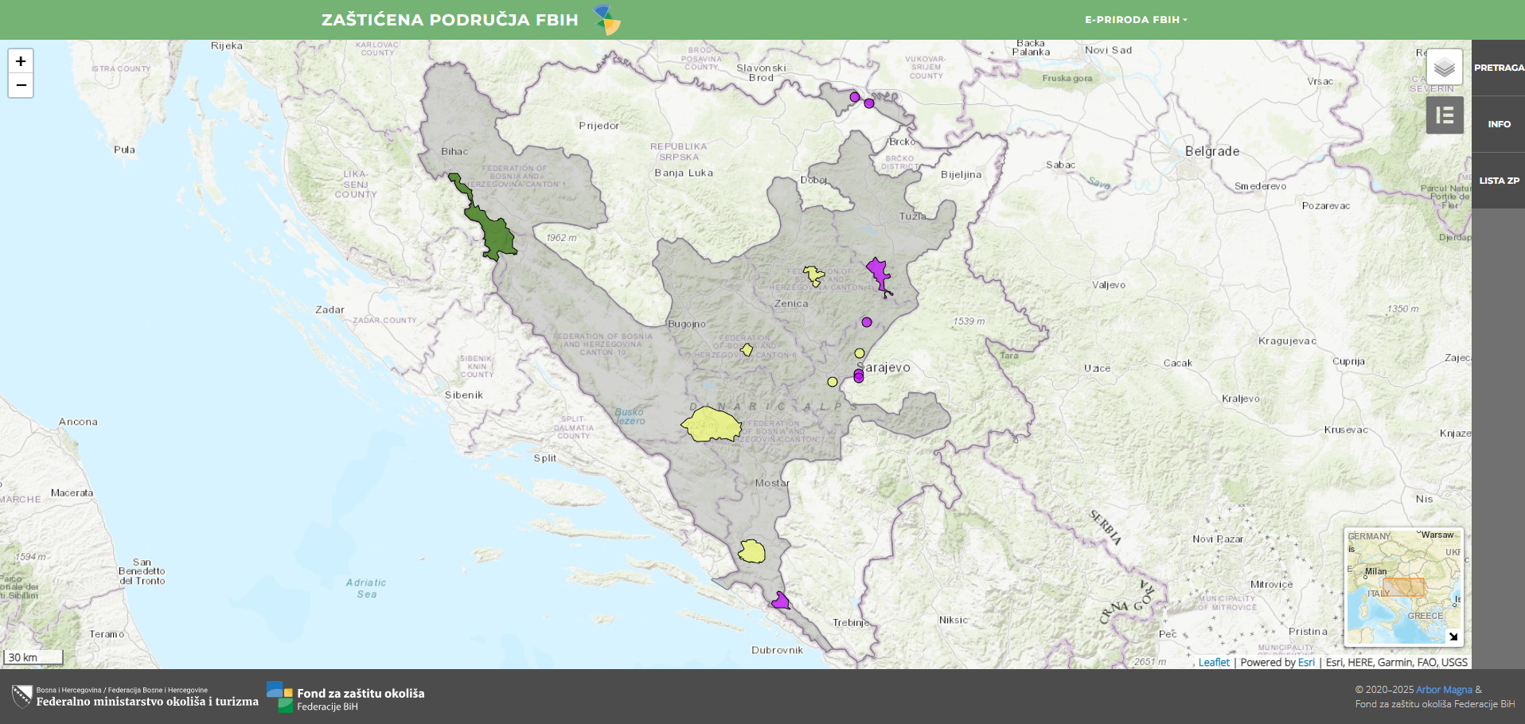
Task: Switch to the PRETRAGA sidebar tab
Action: tap(1499, 68)
